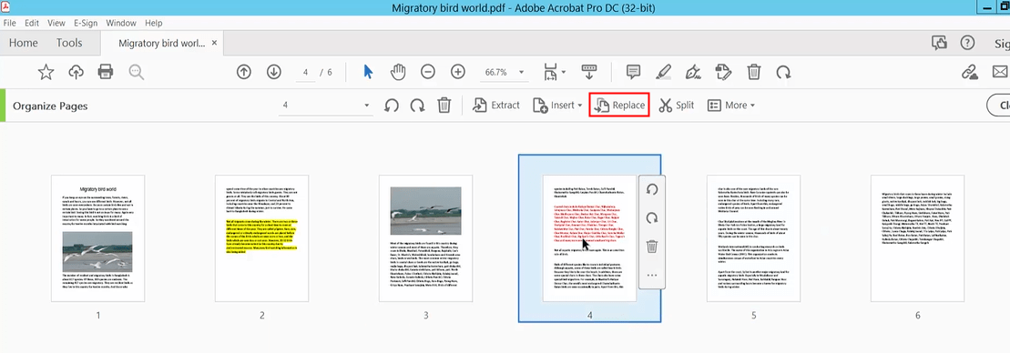Add a sticky note comment
Viewport: 1010px width, 353px height.
[x=633, y=72]
